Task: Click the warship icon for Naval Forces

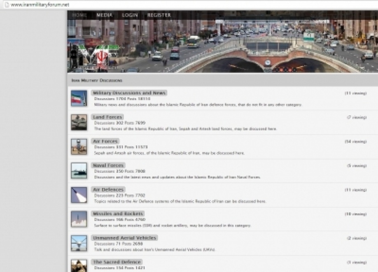Action: point(79,171)
